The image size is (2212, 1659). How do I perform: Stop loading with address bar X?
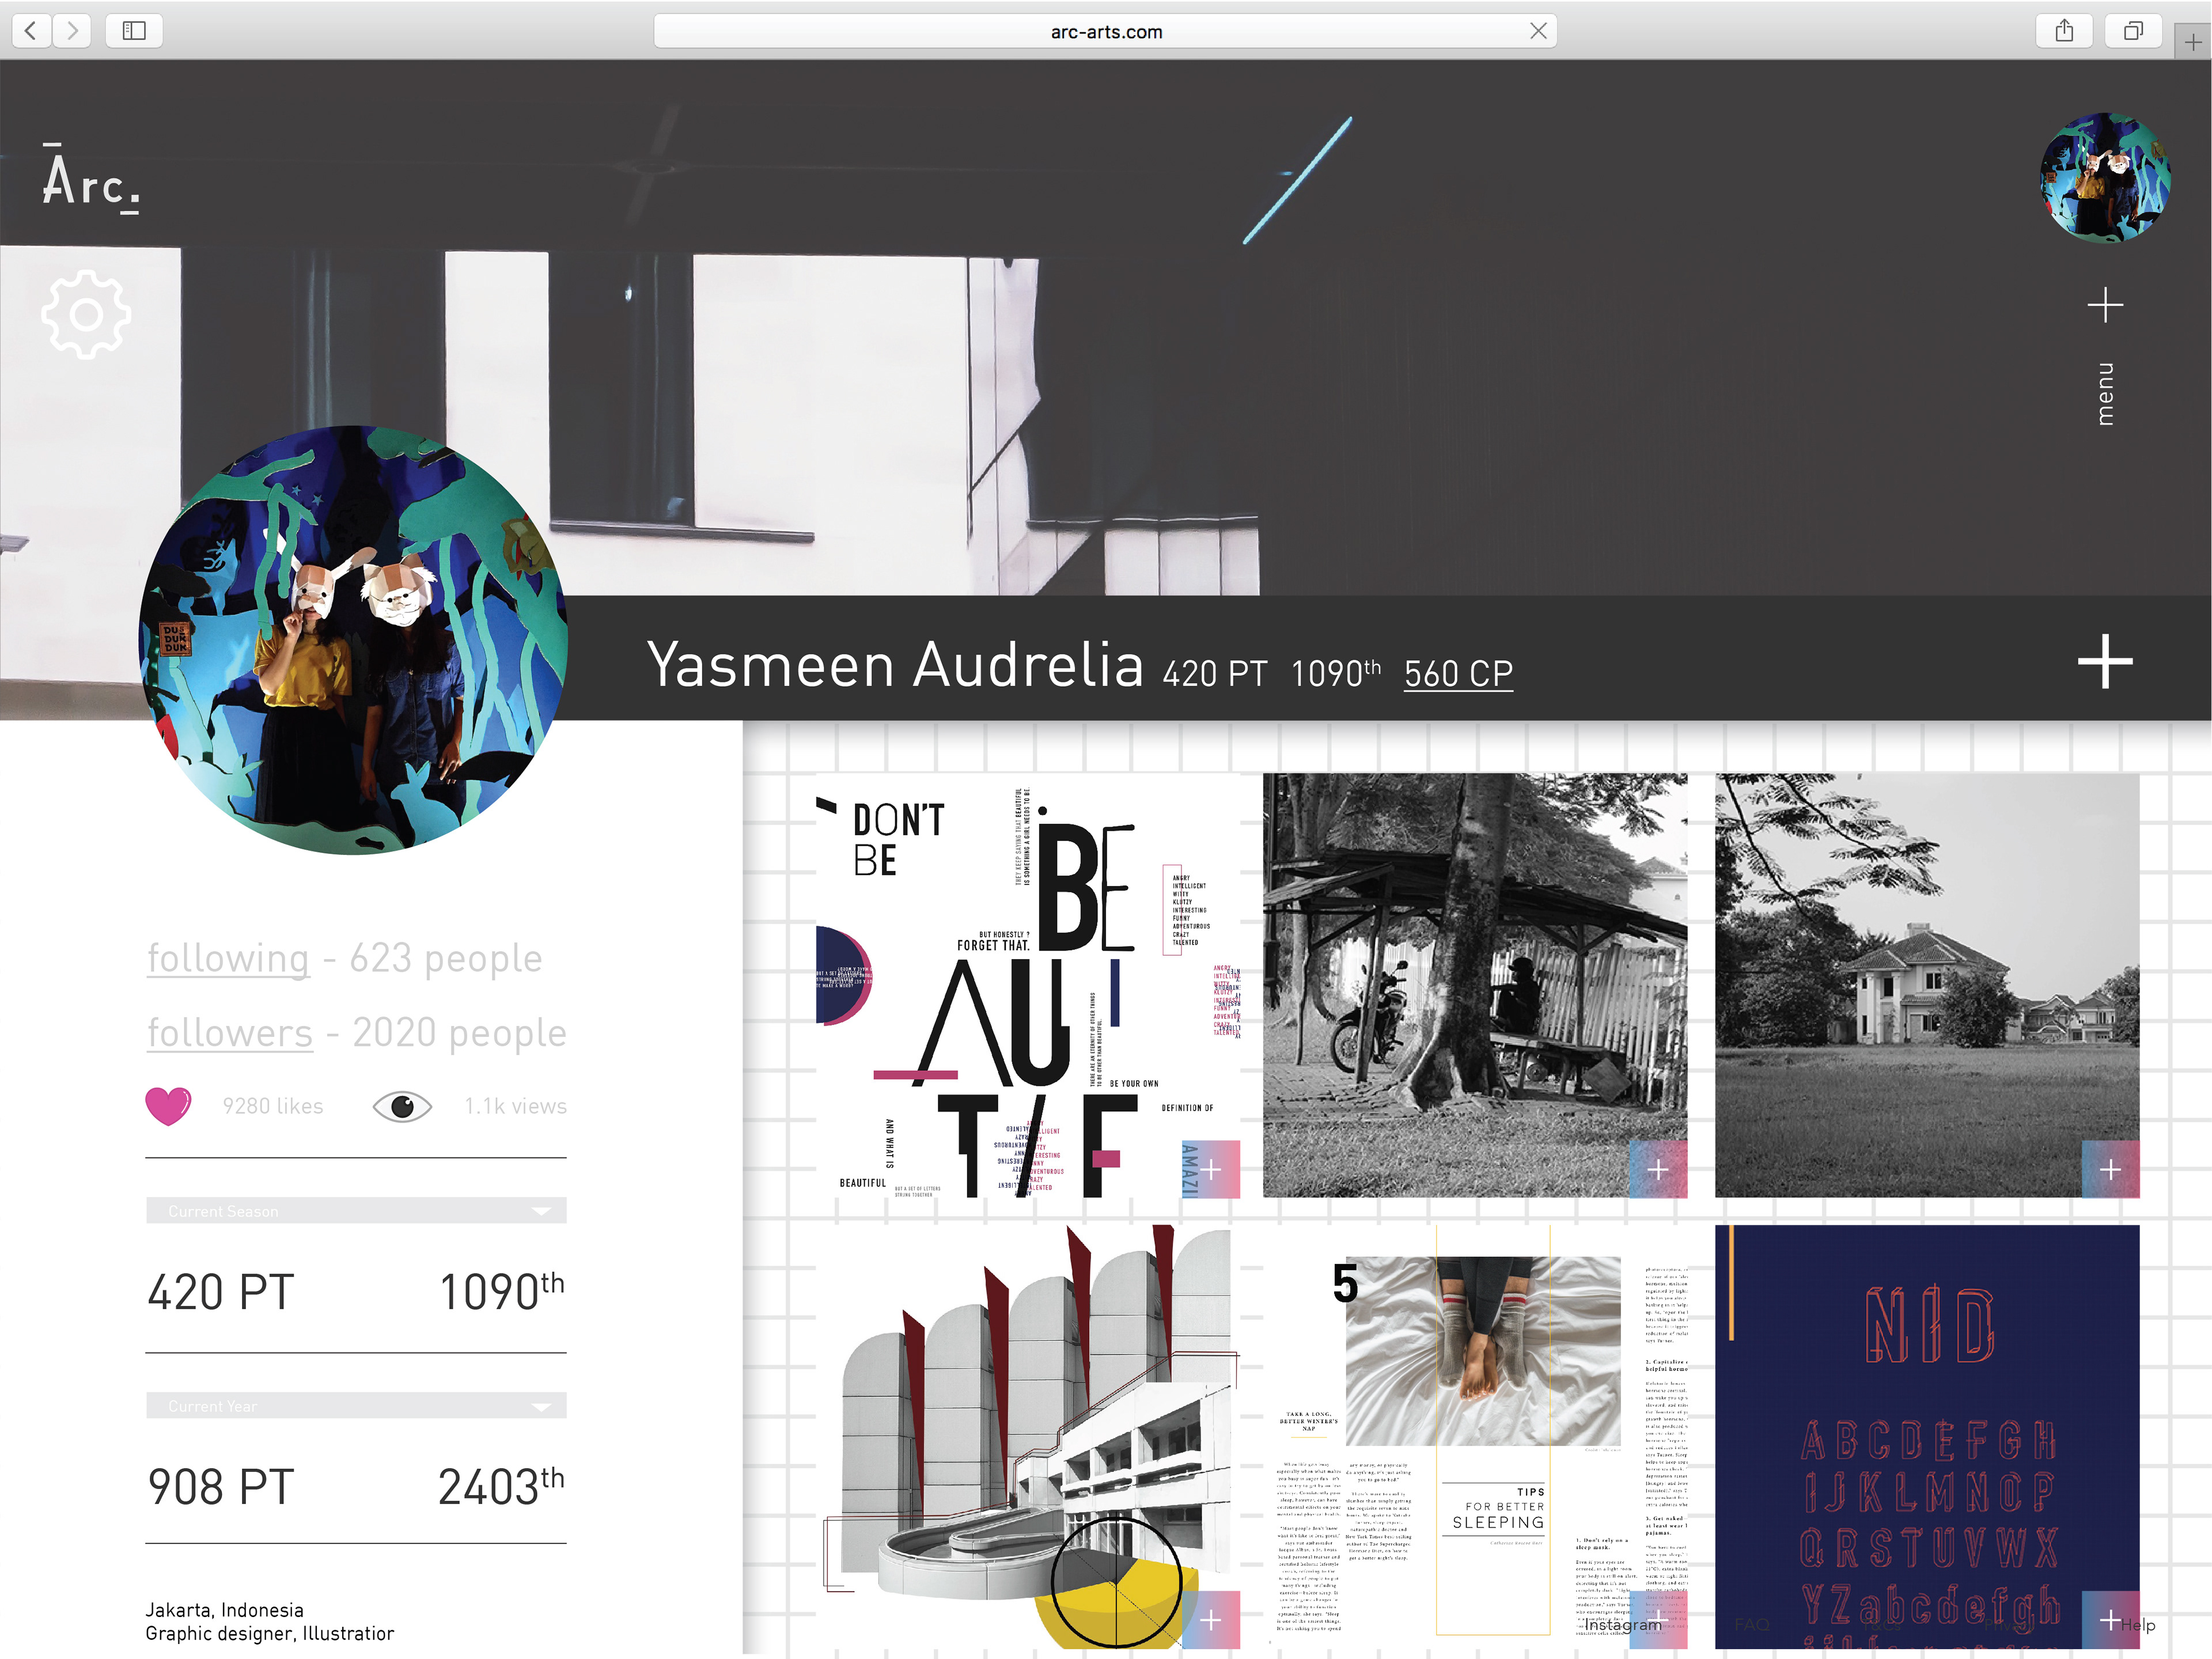tap(1538, 31)
